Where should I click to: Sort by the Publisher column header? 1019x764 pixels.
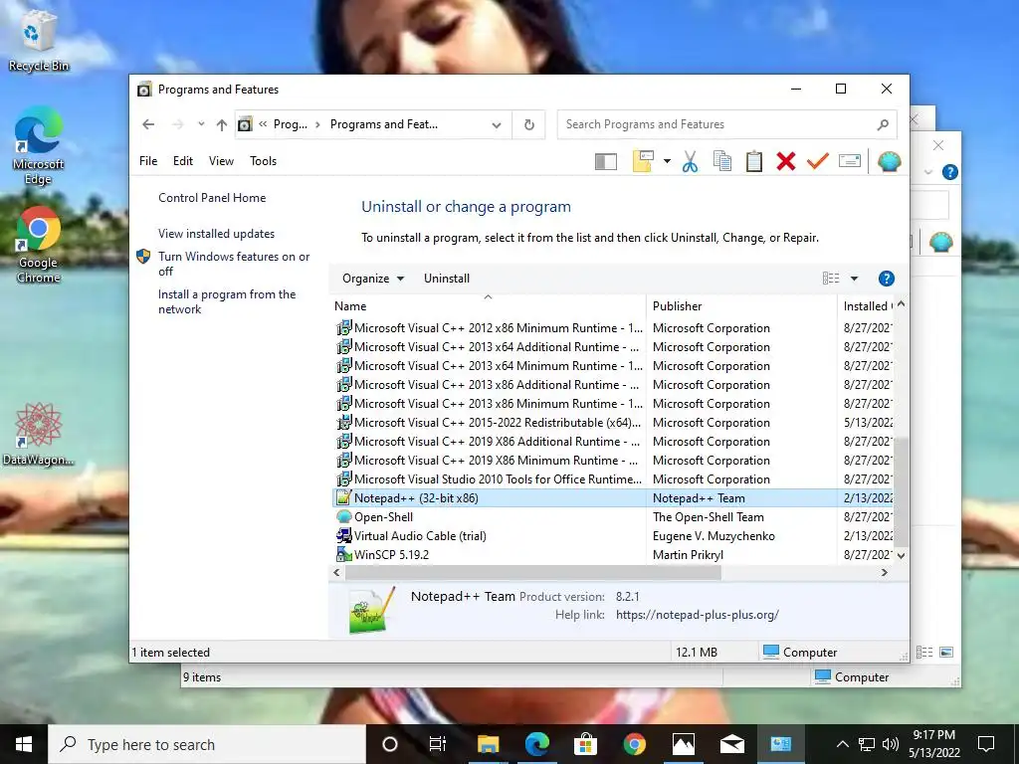(x=741, y=306)
